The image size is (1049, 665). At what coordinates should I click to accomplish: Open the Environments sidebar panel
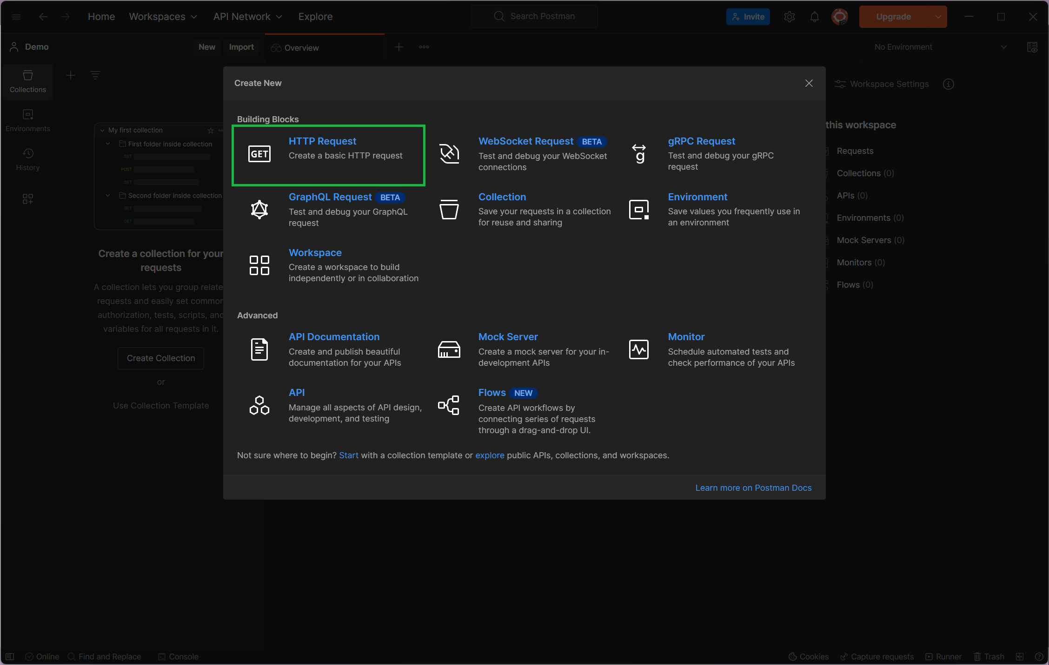click(28, 121)
